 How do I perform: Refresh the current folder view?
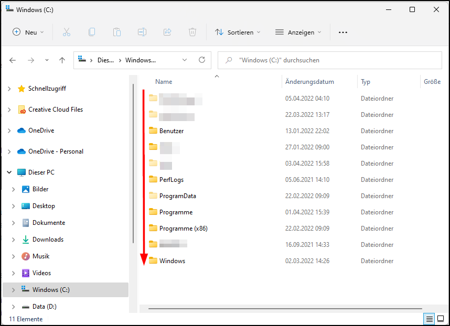click(202, 60)
